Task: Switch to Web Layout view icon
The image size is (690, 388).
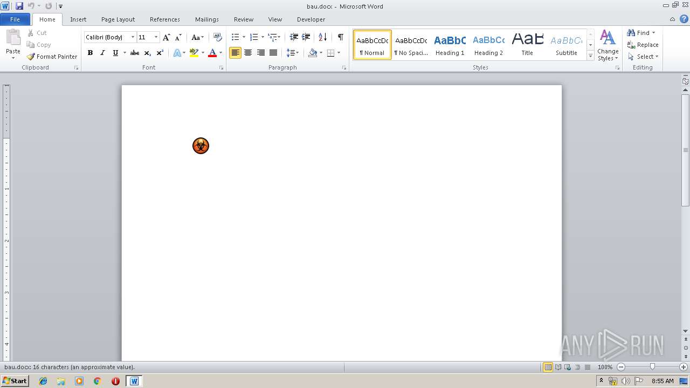Action: point(567,367)
